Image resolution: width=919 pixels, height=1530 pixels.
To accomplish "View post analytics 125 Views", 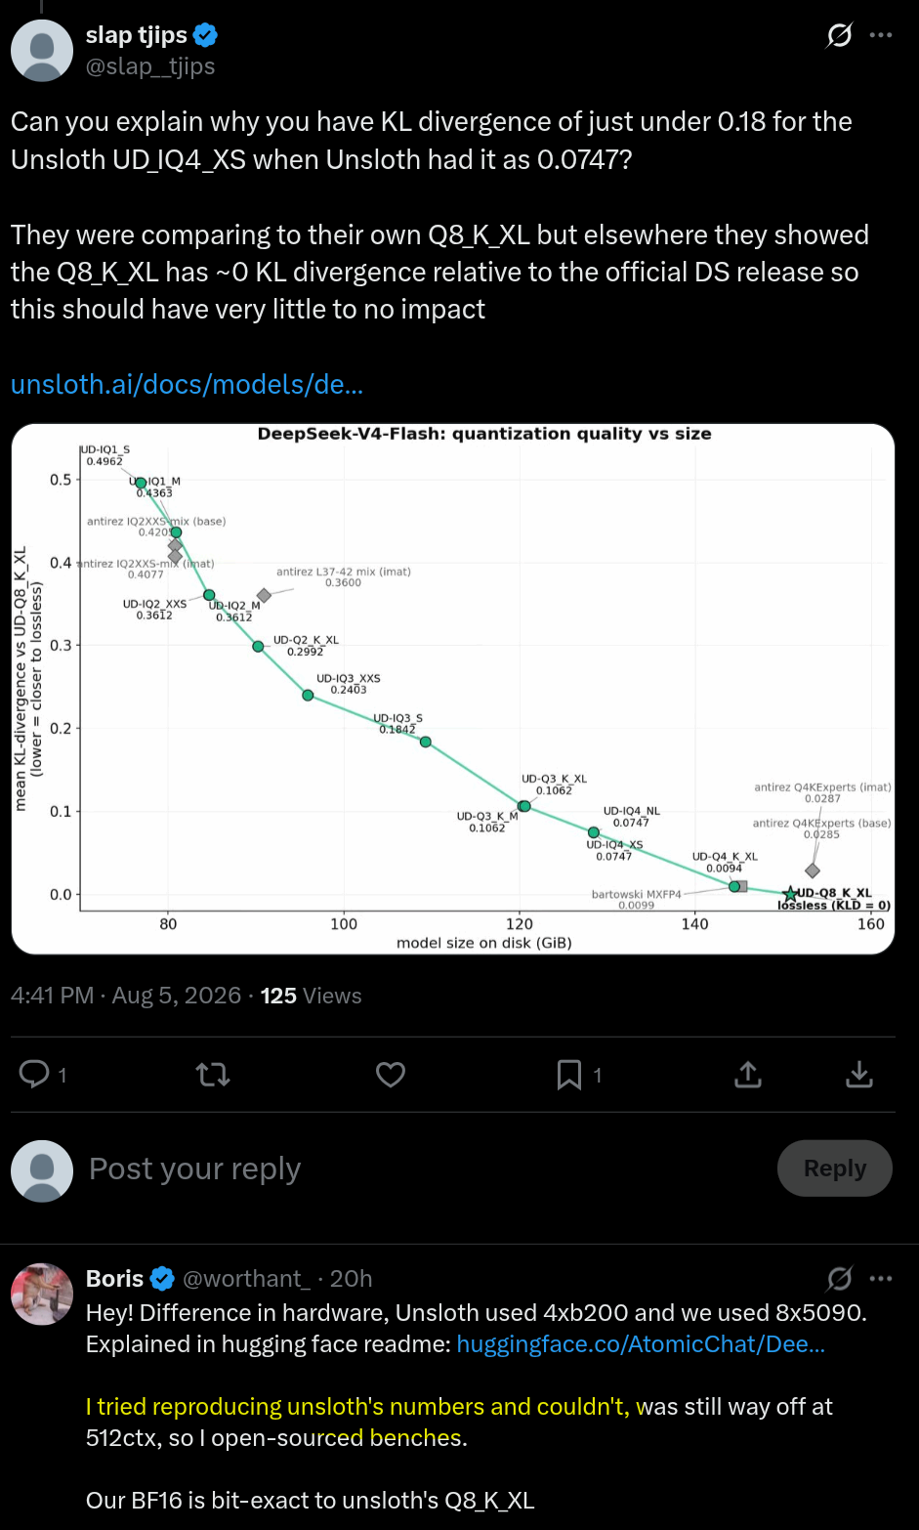I will click(311, 996).
